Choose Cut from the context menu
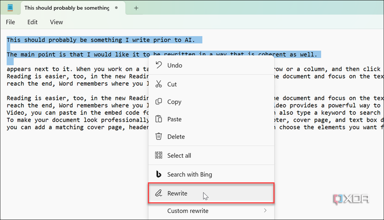 click(211, 84)
